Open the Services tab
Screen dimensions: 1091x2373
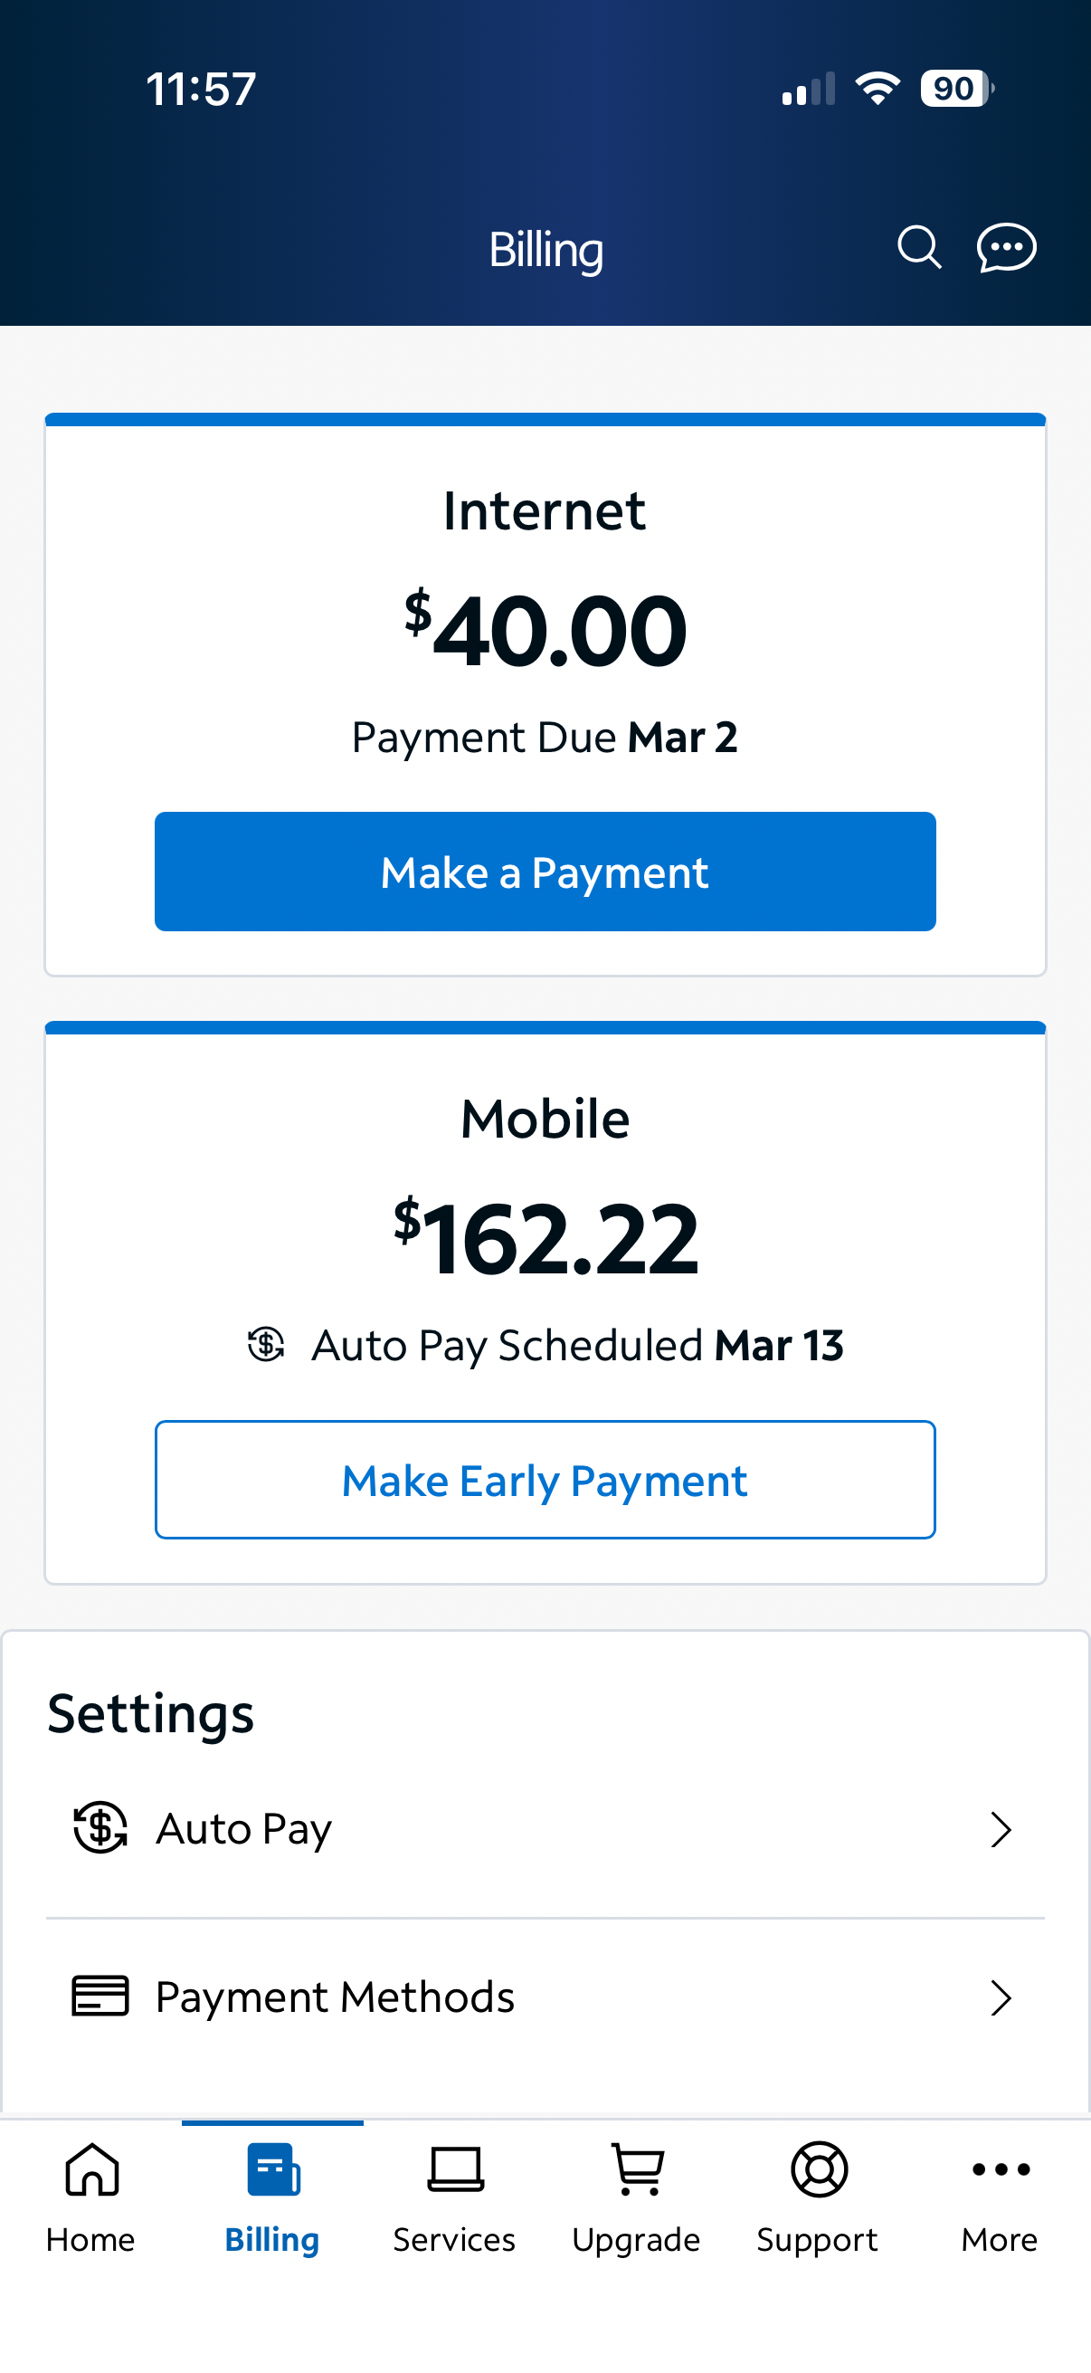(x=455, y=2197)
